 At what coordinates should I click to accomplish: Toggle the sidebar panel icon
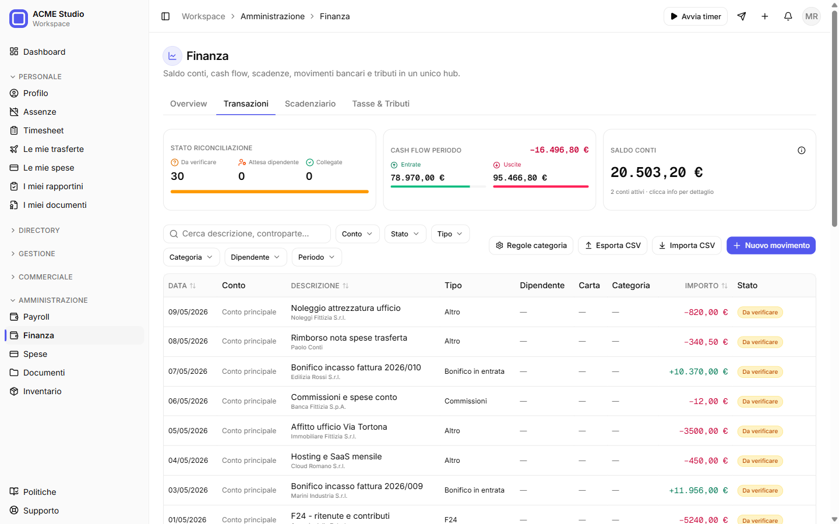click(x=165, y=16)
